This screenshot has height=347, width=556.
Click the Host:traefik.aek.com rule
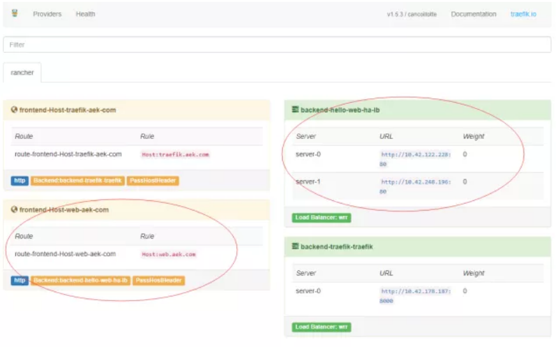tap(175, 154)
